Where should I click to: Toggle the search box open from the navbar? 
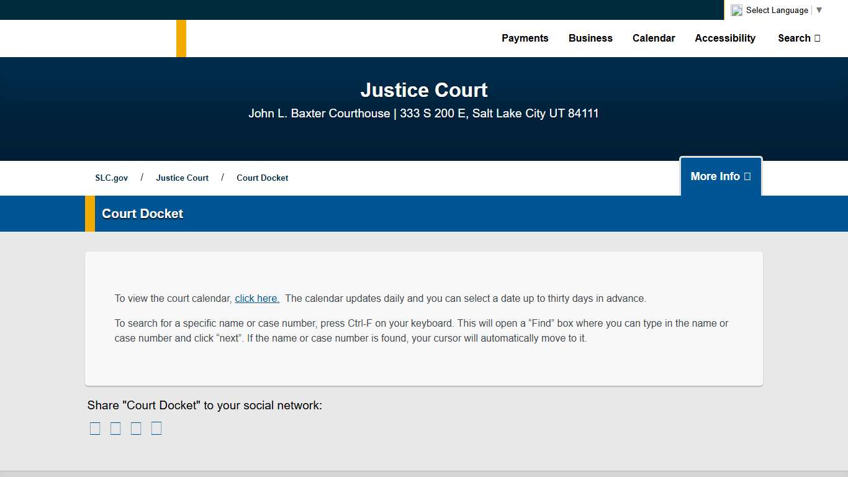(x=799, y=38)
